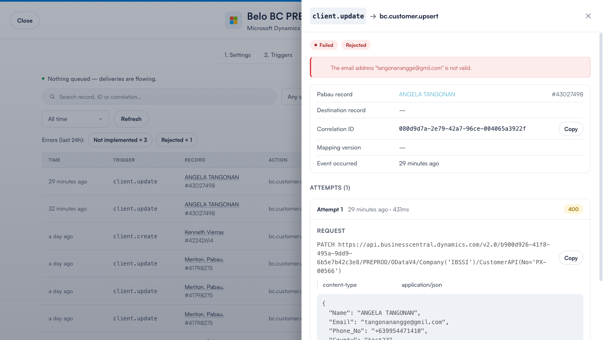
Task: Click #42242614 record ID text
Action: [x=199, y=240]
